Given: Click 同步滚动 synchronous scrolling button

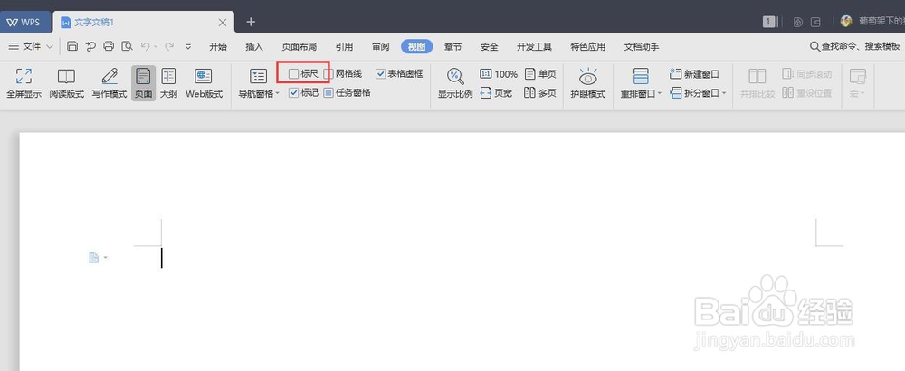Looking at the screenshot, I should pyautogui.click(x=807, y=74).
